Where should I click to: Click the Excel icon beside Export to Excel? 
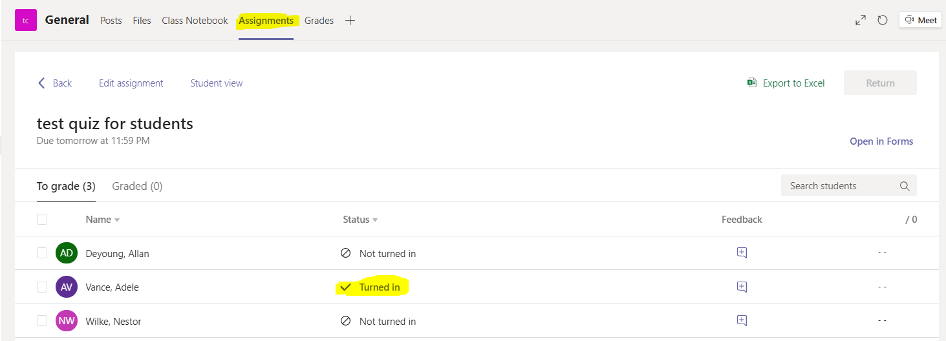pyautogui.click(x=752, y=83)
